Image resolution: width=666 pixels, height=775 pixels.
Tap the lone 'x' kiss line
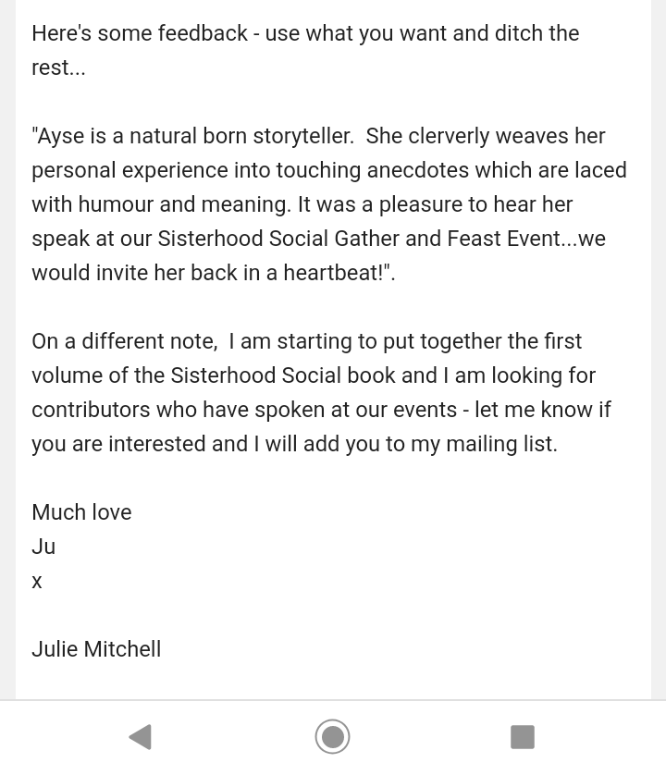[x=37, y=581]
